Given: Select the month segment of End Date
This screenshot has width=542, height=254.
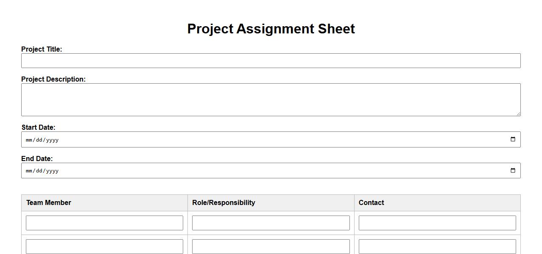Looking at the screenshot, I should click(x=29, y=171).
